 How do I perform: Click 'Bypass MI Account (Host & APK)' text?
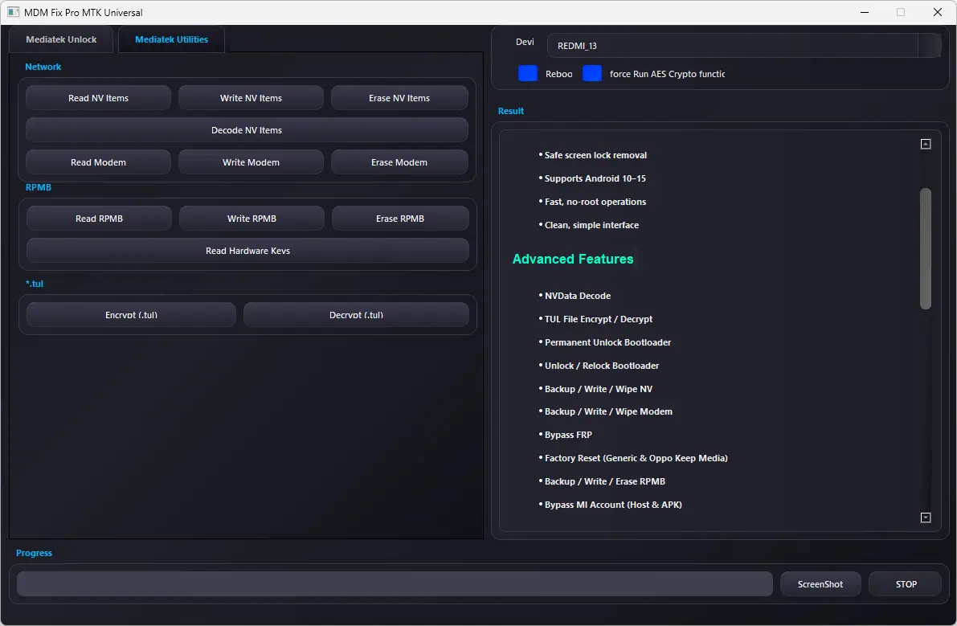pyautogui.click(x=613, y=505)
